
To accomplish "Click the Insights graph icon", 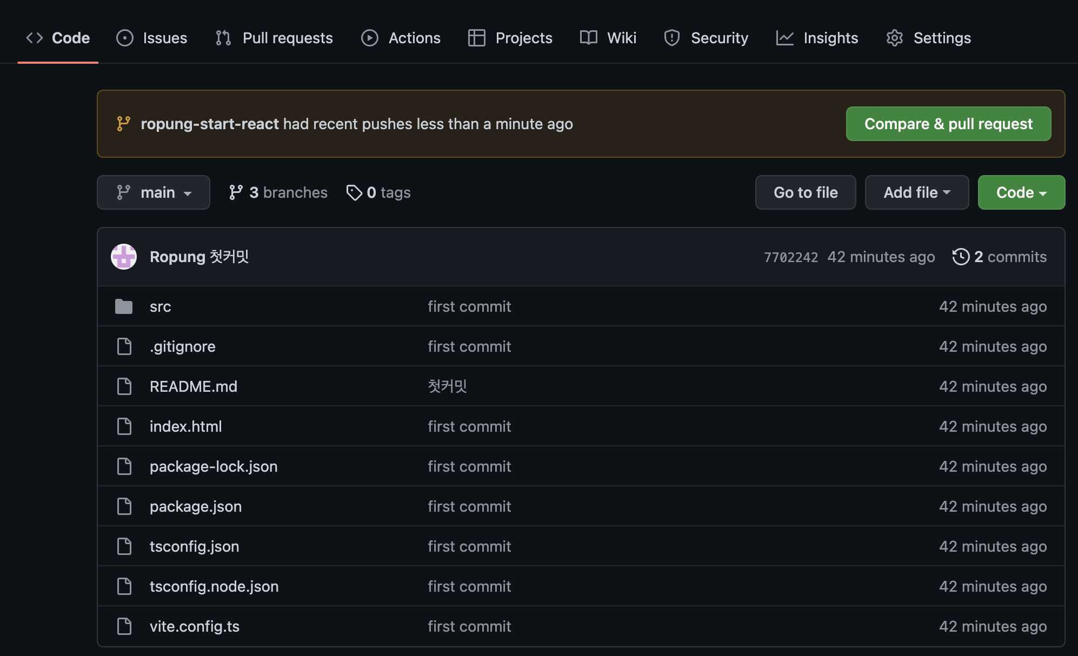I will 784,38.
